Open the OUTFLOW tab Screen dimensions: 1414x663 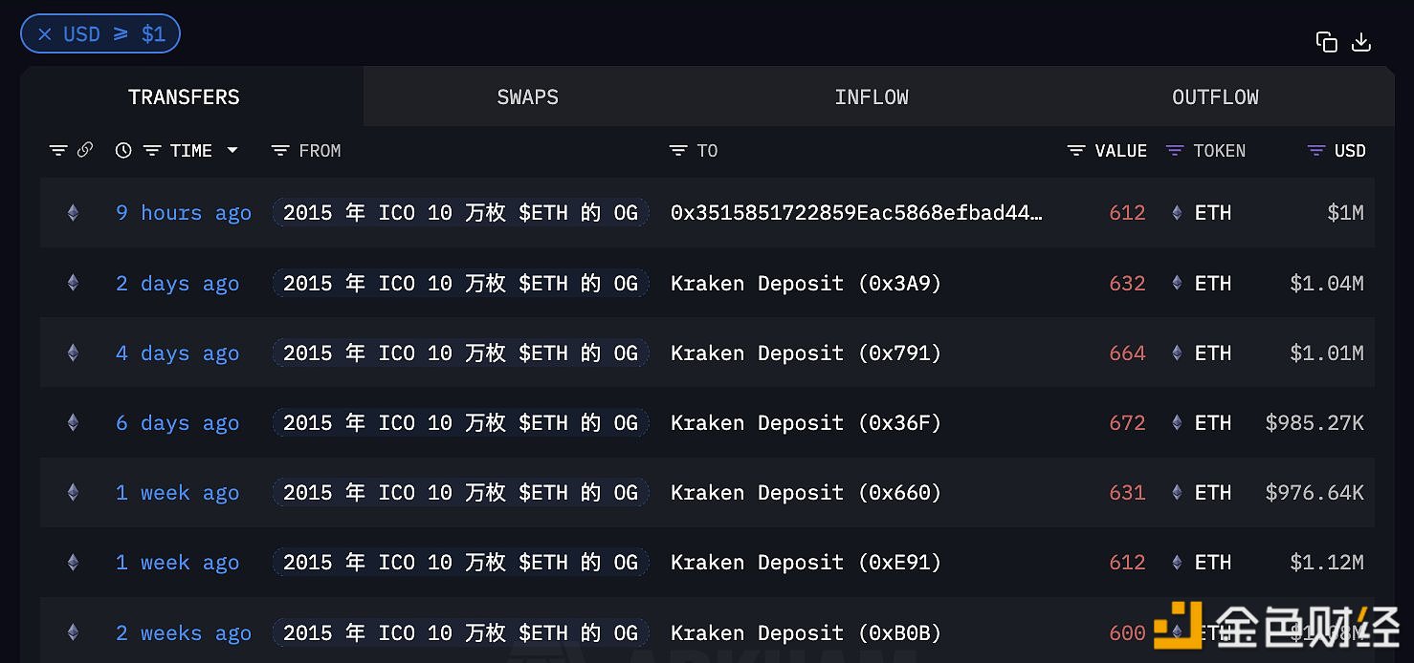click(x=1215, y=97)
